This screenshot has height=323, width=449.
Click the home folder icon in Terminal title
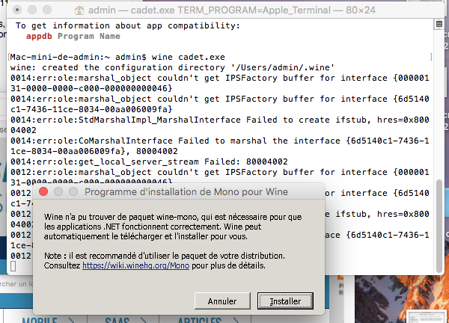(79, 10)
